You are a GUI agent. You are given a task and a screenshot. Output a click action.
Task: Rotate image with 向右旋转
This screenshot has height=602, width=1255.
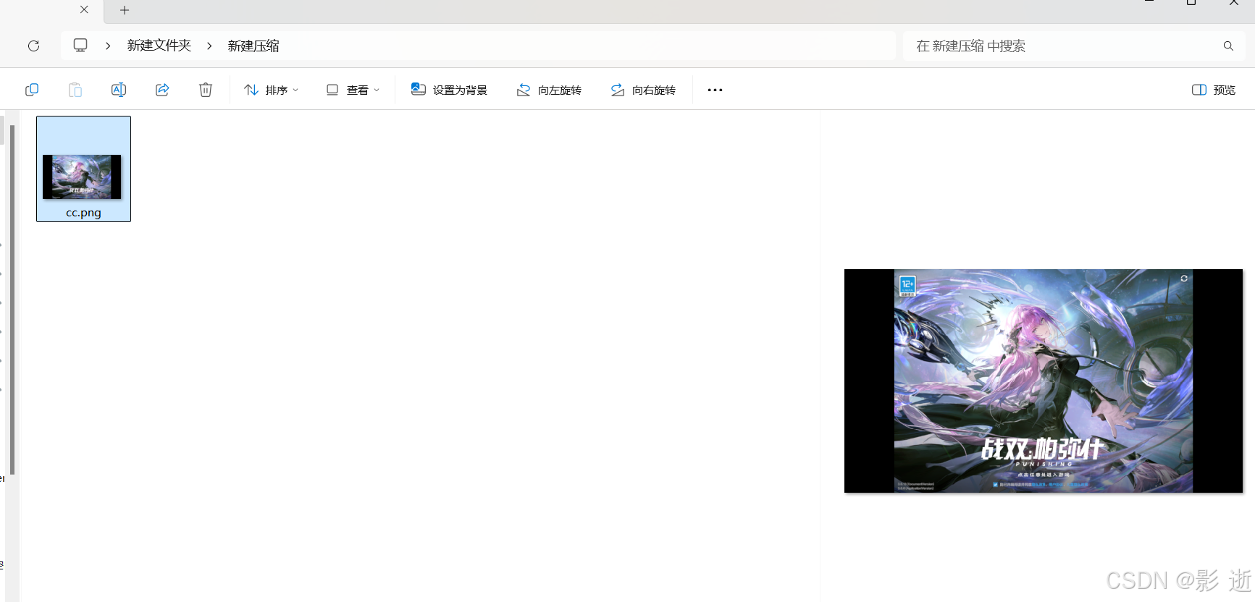click(x=643, y=90)
